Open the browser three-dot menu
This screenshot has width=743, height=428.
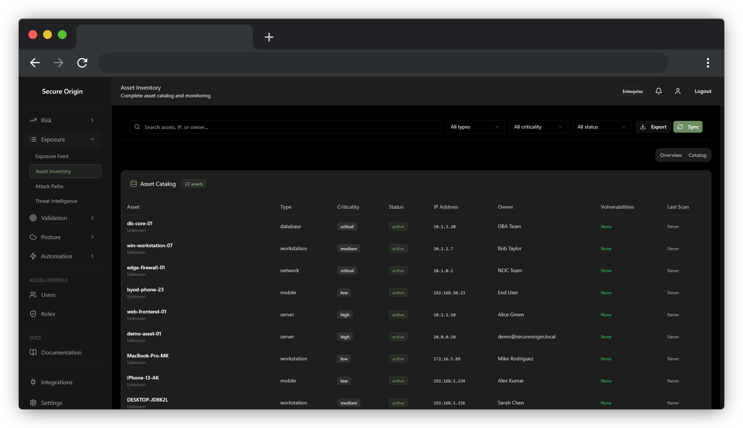[x=708, y=63]
